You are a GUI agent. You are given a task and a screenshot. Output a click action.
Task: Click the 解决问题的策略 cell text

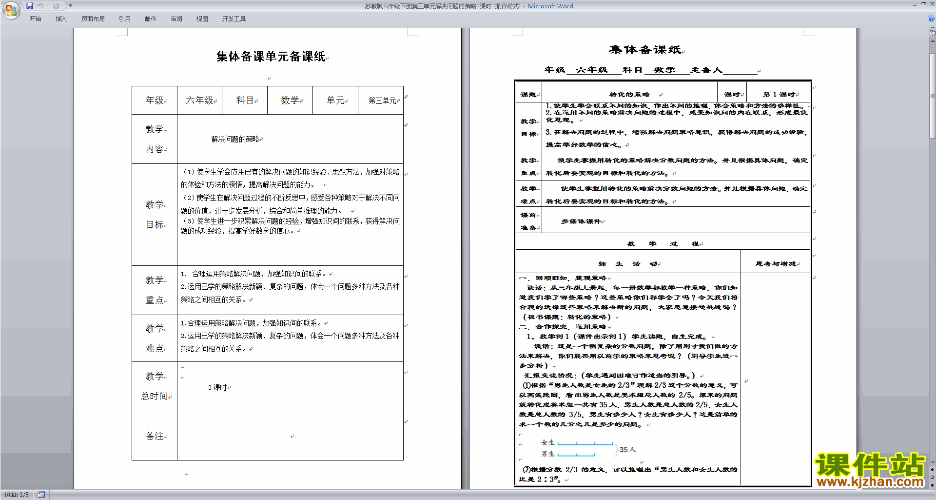pos(235,140)
